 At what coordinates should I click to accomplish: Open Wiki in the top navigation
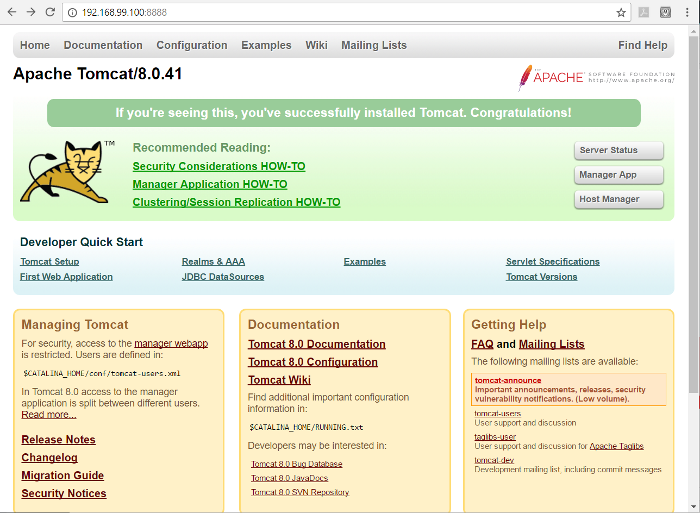[316, 45]
